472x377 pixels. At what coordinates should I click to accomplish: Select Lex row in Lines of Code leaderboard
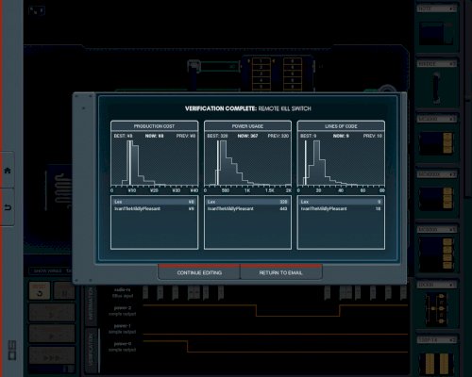click(x=341, y=202)
